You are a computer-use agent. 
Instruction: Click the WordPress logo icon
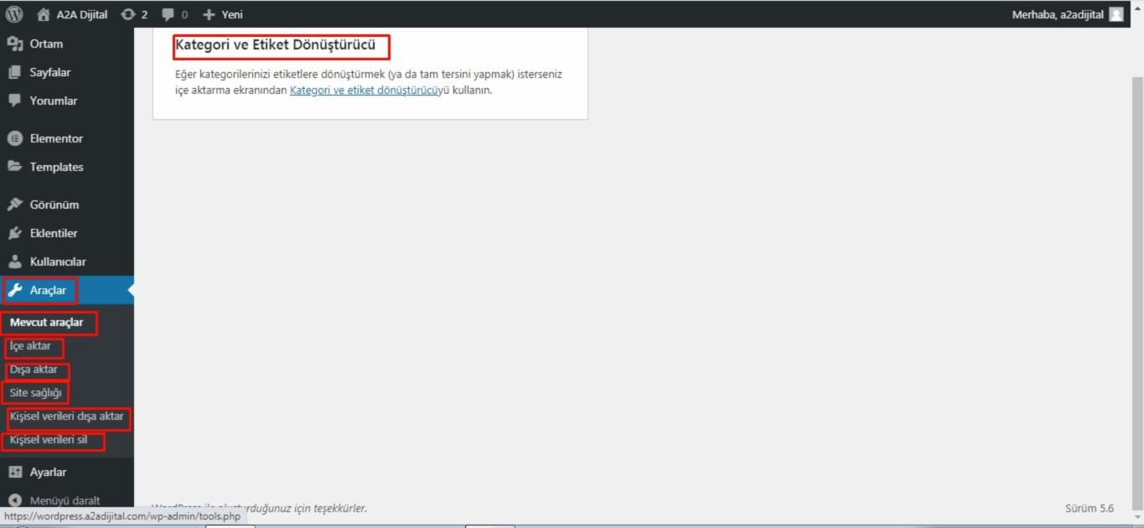tap(14, 14)
